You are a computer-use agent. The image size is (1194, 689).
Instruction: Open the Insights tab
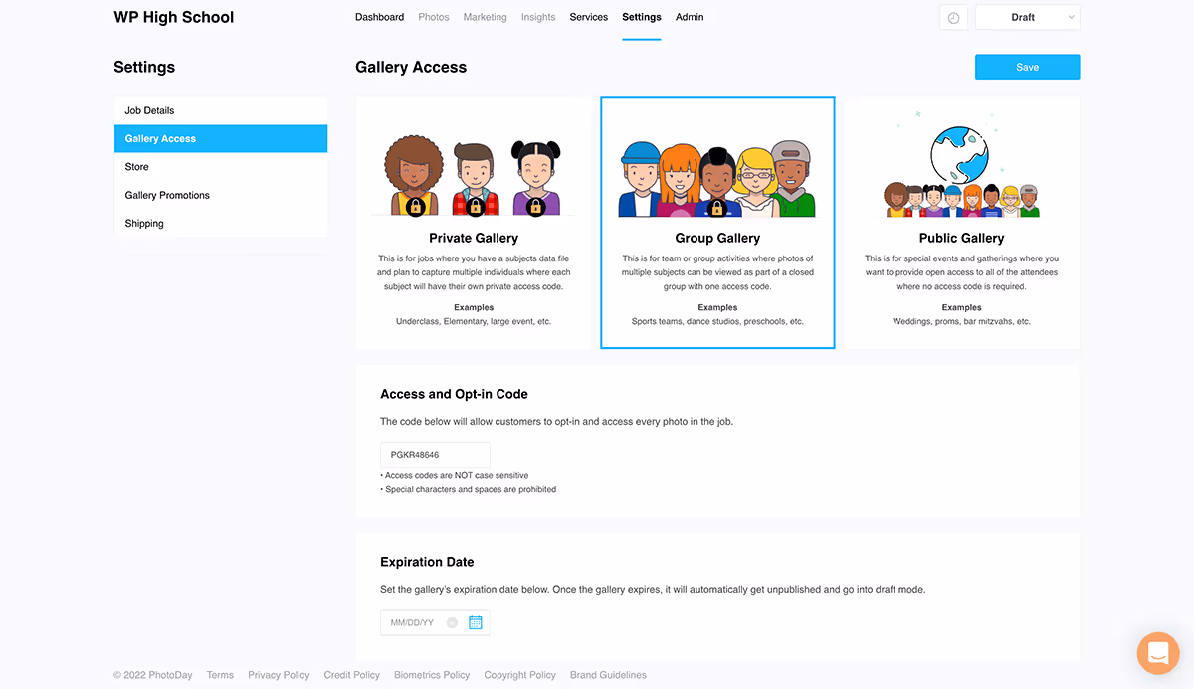pyautogui.click(x=538, y=17)
